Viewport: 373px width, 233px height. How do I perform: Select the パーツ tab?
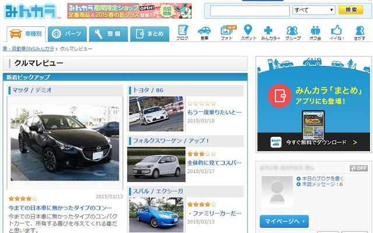point(68,34)
